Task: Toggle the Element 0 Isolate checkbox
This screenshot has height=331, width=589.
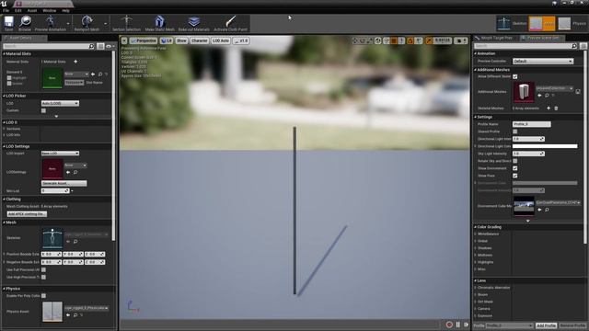Action: point(9,84)
